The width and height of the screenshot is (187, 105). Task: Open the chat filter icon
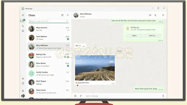tap(68, 15)
